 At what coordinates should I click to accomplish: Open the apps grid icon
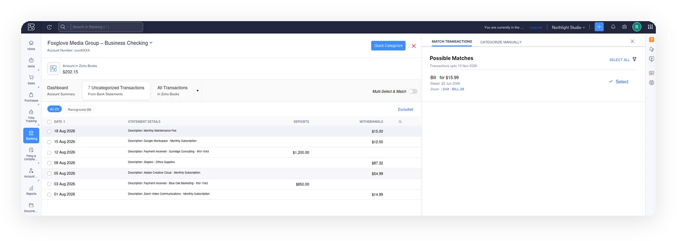coord(650,27)
